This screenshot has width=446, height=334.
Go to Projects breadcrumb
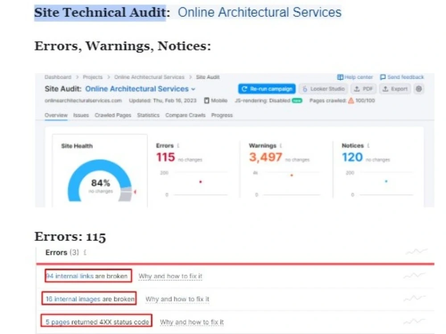[x=92, y=77]
